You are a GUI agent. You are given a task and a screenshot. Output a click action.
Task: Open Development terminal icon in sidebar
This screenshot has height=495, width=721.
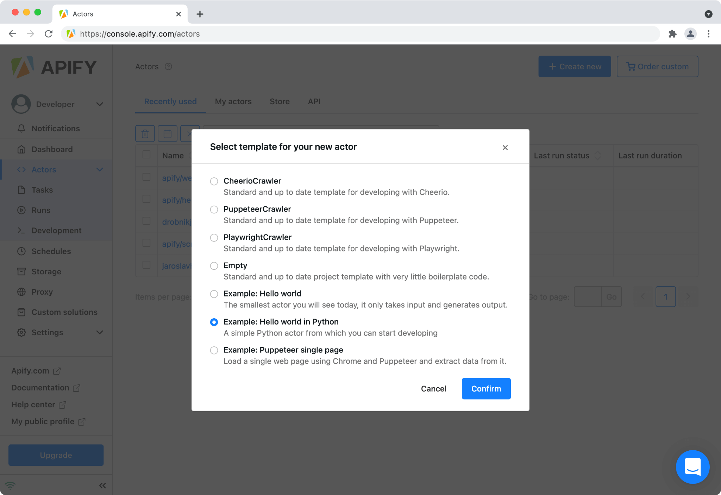coord(21,231)
